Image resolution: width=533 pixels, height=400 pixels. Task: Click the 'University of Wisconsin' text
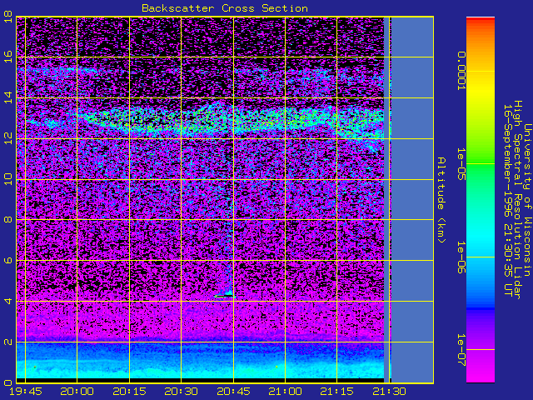pos(527,200)
